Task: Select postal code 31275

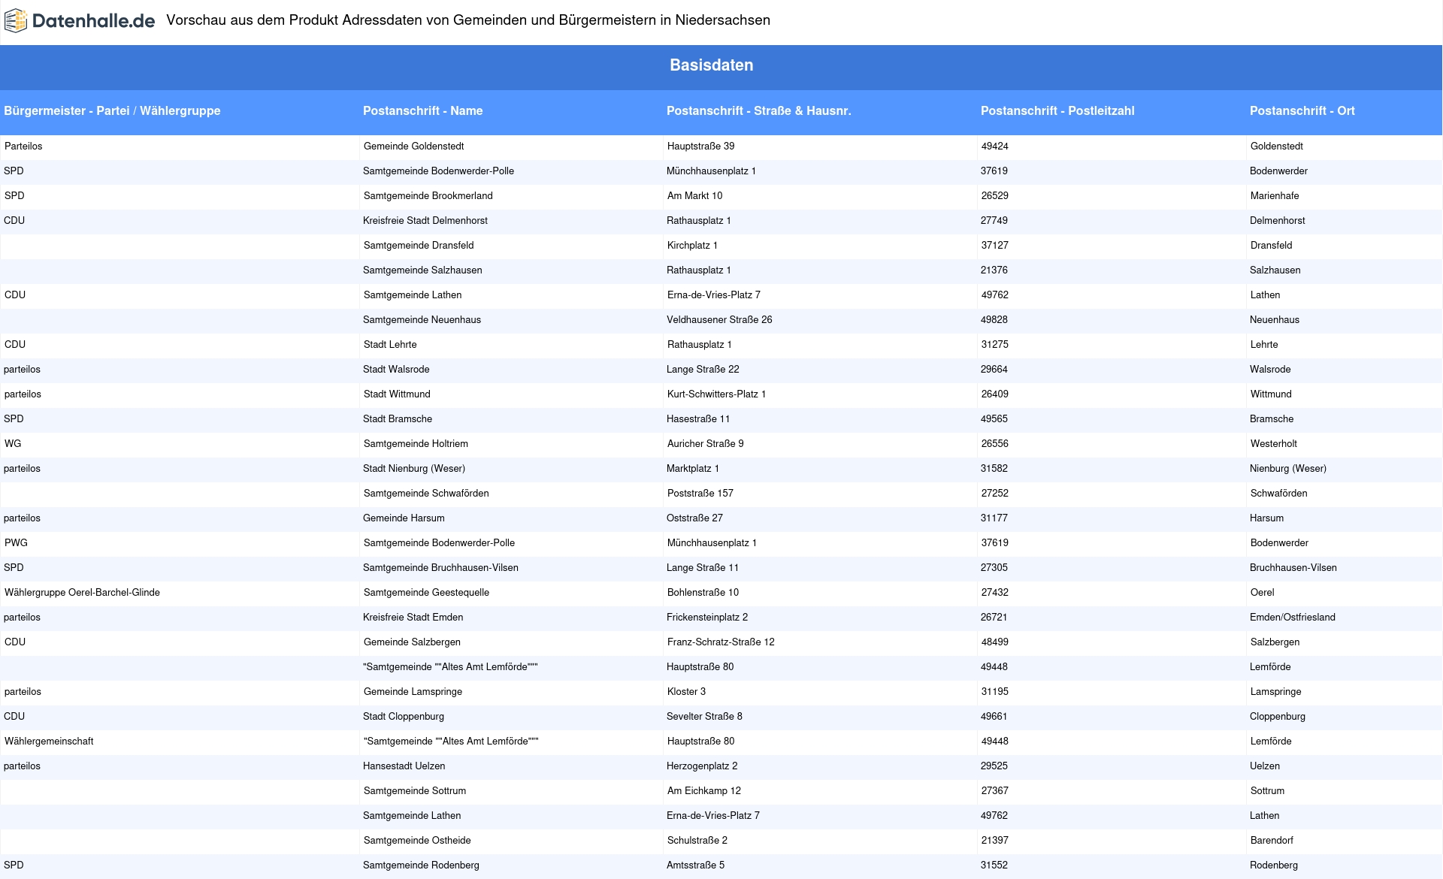Action: [x=994, y=345]
